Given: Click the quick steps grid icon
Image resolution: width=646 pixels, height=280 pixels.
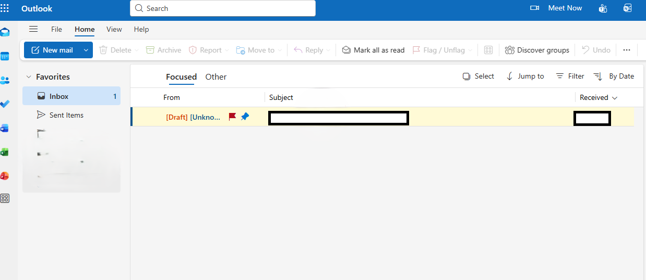Looking at the screenshot, I should [488, 50].
